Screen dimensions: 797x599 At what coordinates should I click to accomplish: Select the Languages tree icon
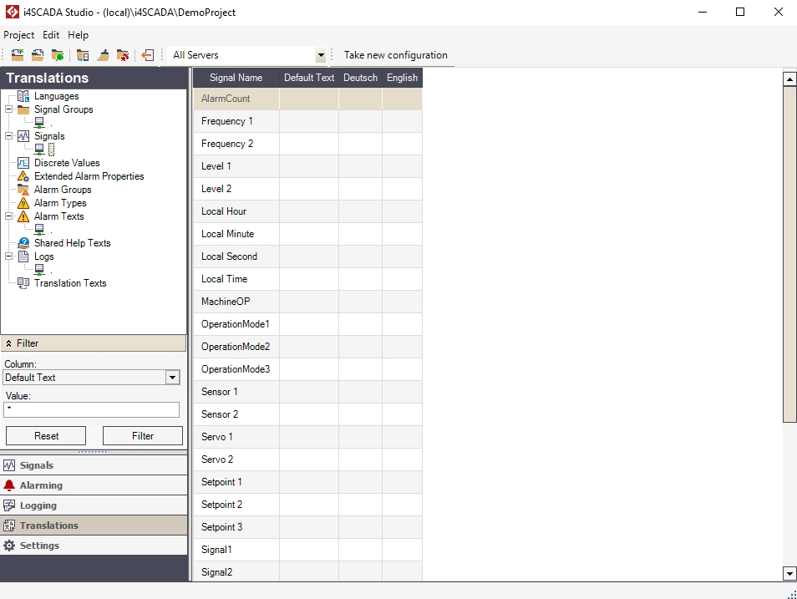tap(23, 96)
